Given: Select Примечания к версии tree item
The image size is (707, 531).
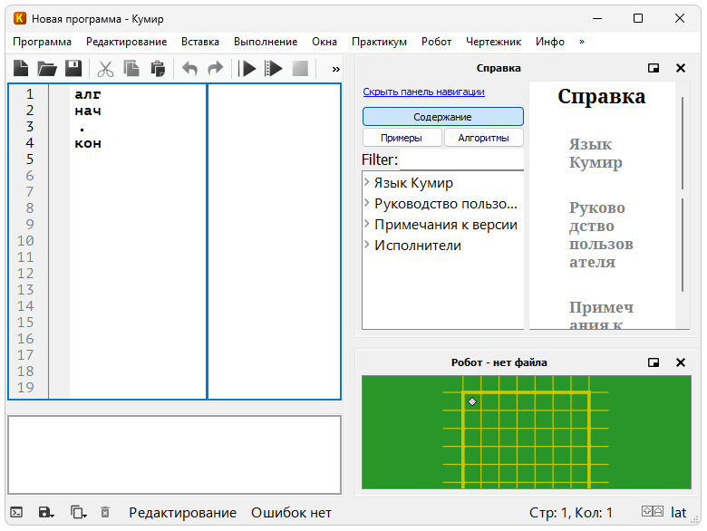Looking at the screenshot, I should (x=446, y=225).
